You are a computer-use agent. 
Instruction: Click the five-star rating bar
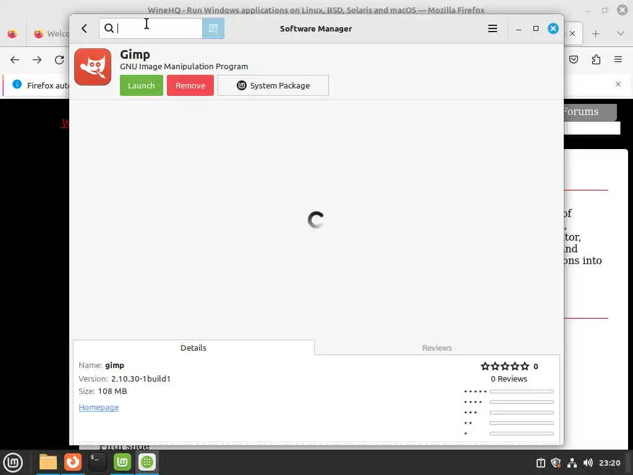(x=521, y=392)
